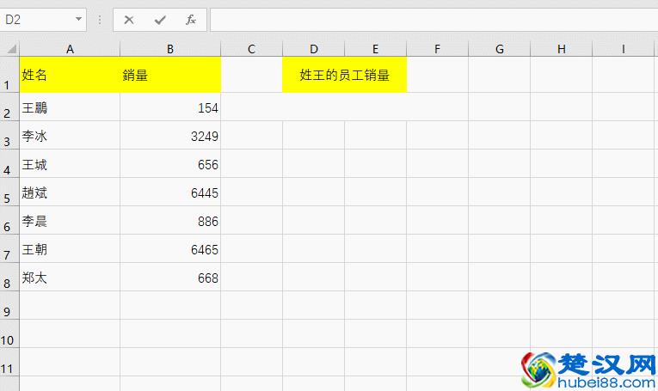The height and width of the screenshot is (391, 658).
Task: Select the cell with value 6445
Action: coord(170,192)
